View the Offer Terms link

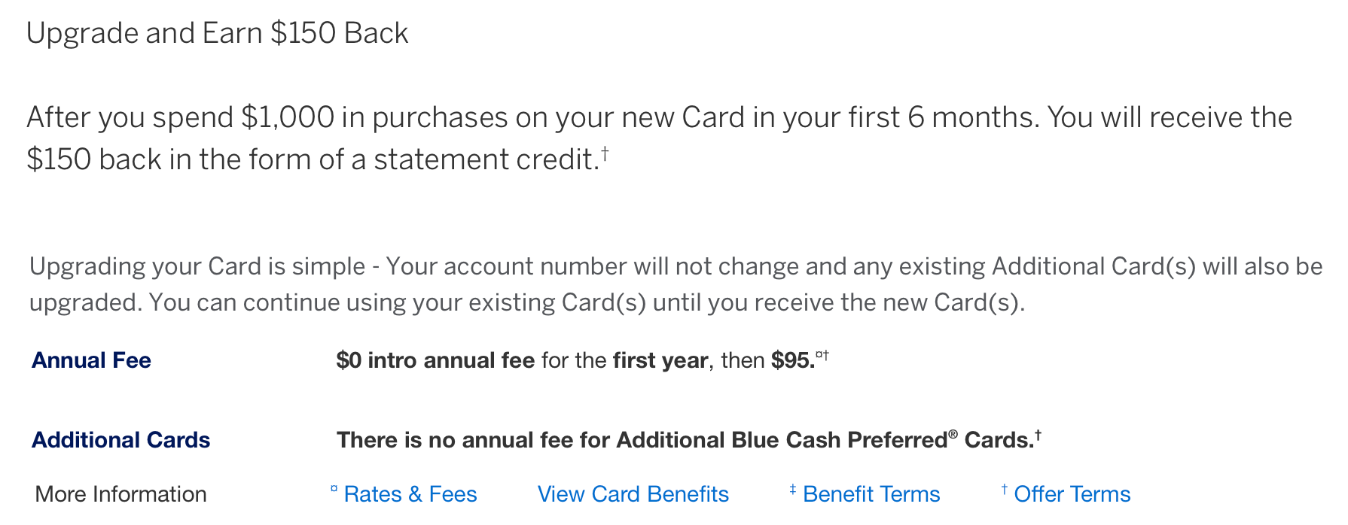point(1072,494)
